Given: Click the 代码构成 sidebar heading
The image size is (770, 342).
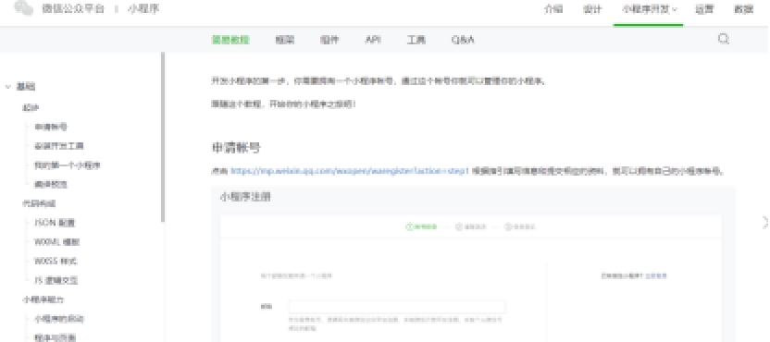Looking at the screenshot, I should click(x=39, y=203).
